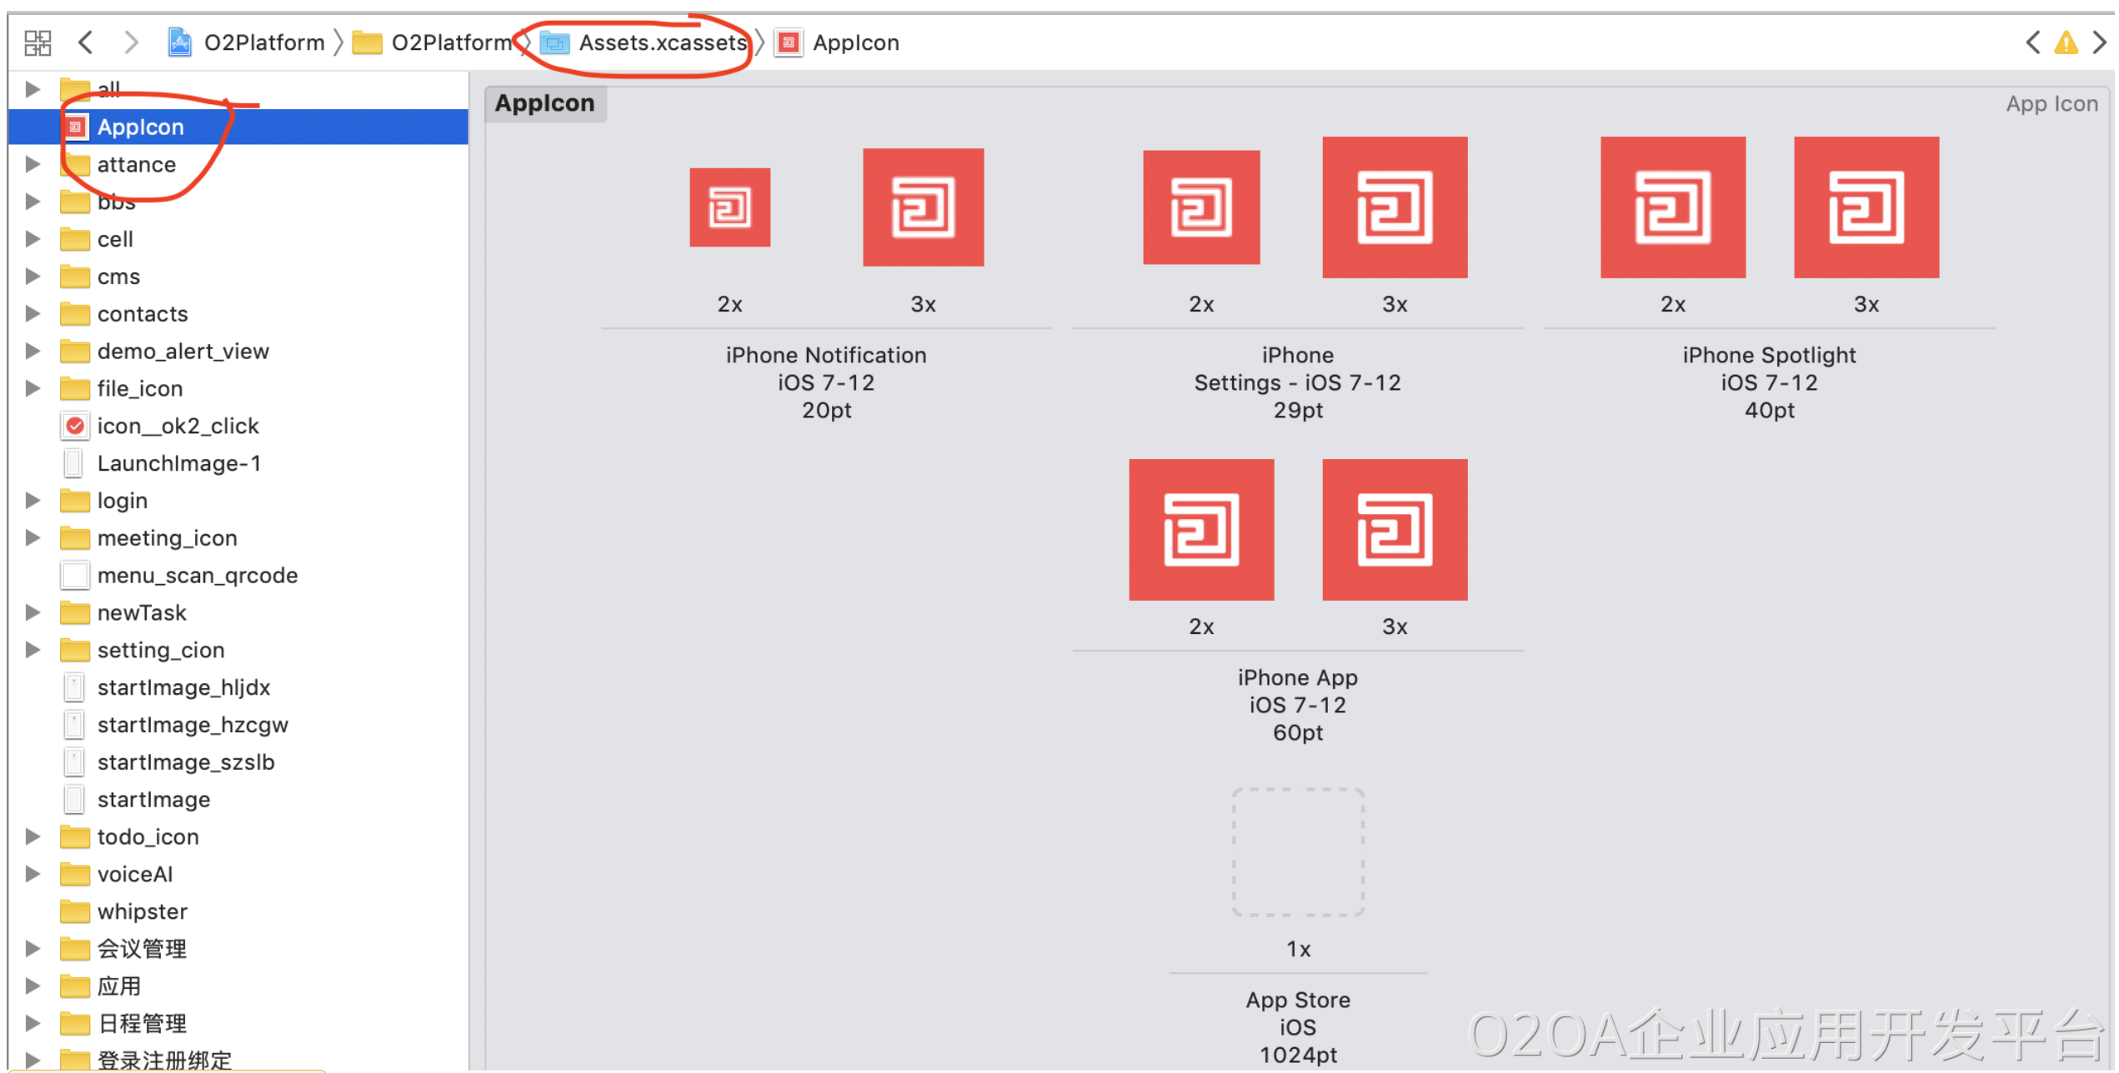Go forward with the right navigation arrow
This screenshot has width=2119, height=1073.
click(131, 42)
